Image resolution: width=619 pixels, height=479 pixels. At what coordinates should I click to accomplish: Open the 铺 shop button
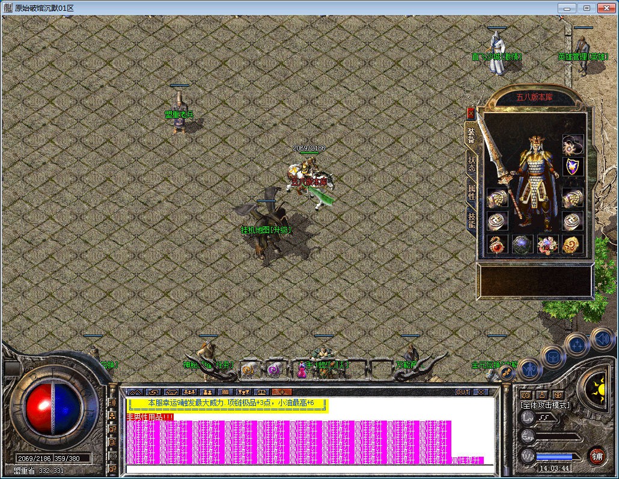click(597, 457)
